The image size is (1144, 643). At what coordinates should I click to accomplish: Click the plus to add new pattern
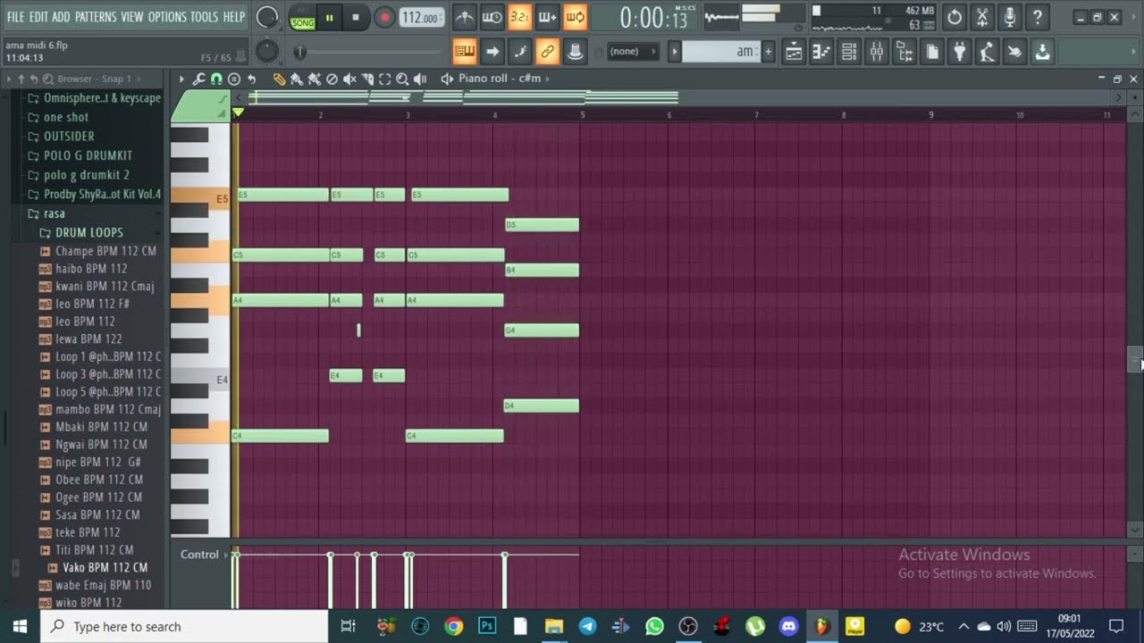[x=768, y=52]
